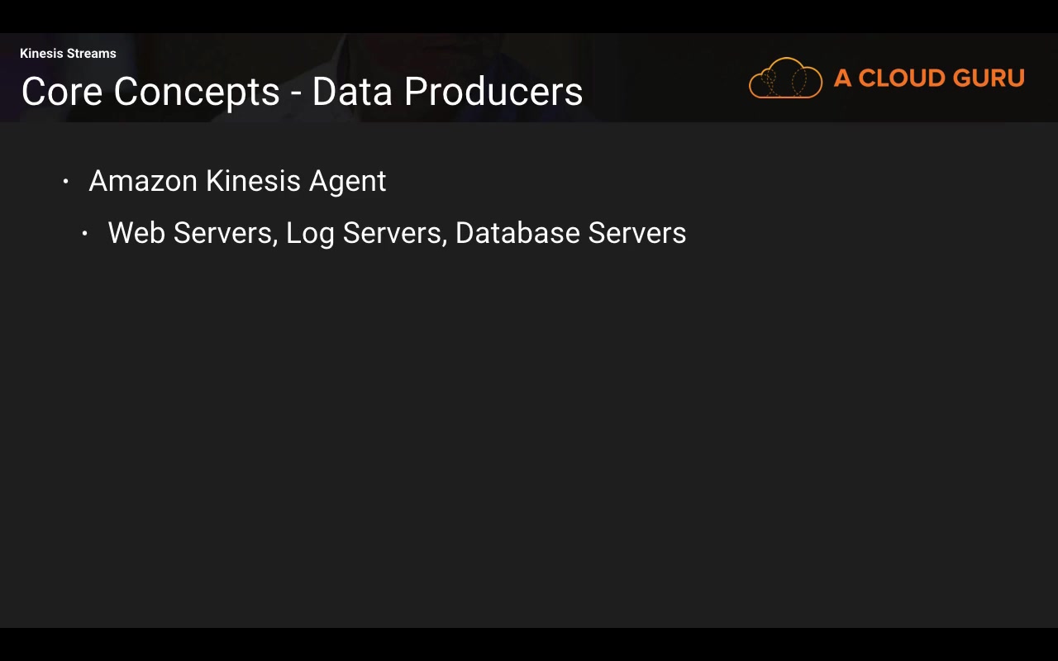1058x661 pixels.
Task: Click the sub-bullet dot before Web Servers
Action: pos(84,234)
